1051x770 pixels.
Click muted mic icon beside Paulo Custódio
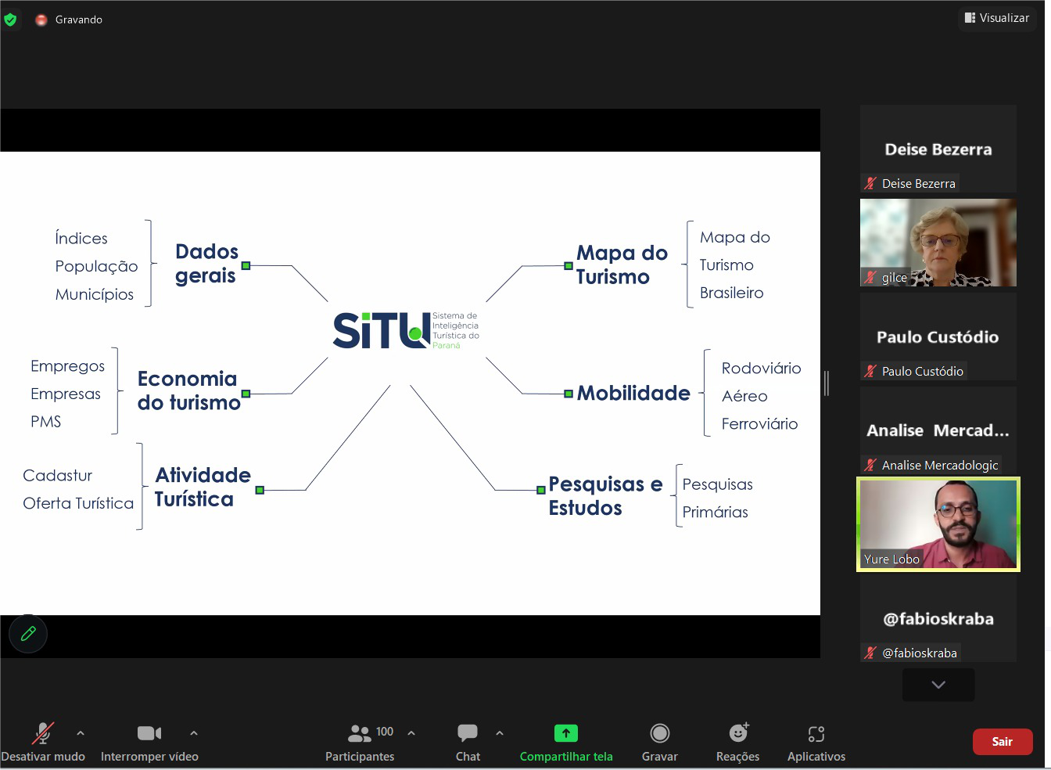(x=870, y=371)
